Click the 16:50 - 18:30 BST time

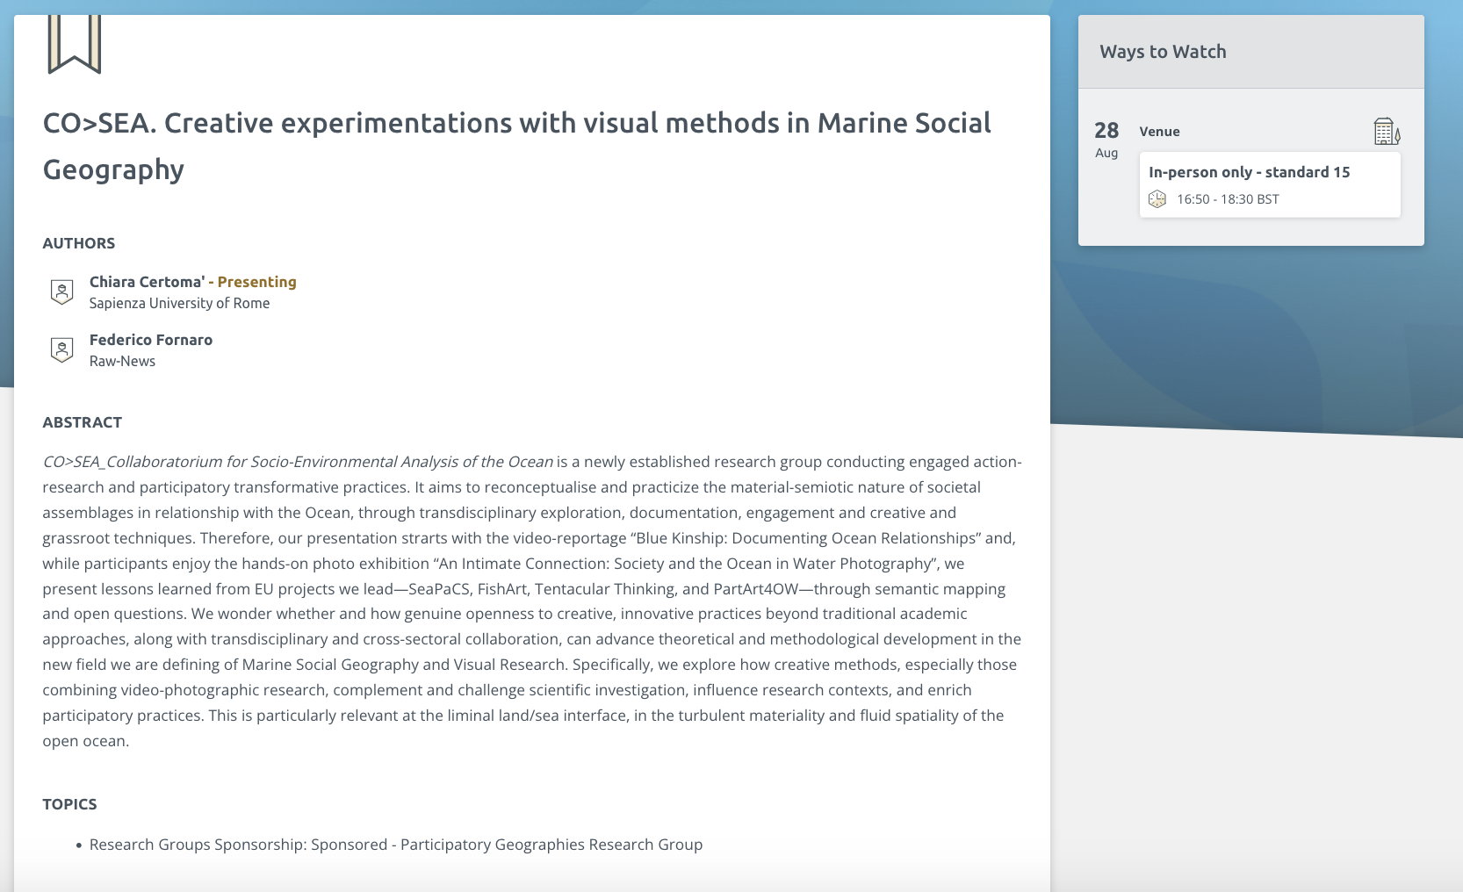click(1228, 199)
